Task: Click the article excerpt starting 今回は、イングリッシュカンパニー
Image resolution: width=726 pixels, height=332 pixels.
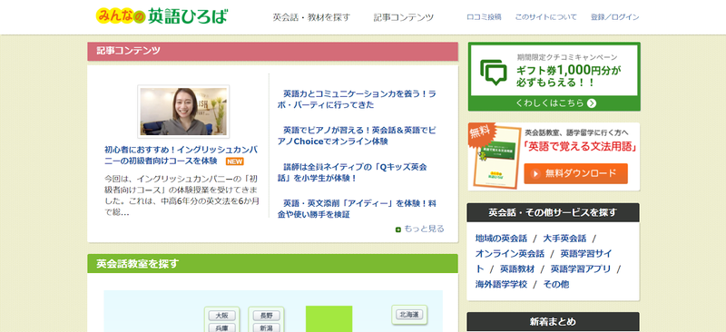Action: (x=181, y=195)
